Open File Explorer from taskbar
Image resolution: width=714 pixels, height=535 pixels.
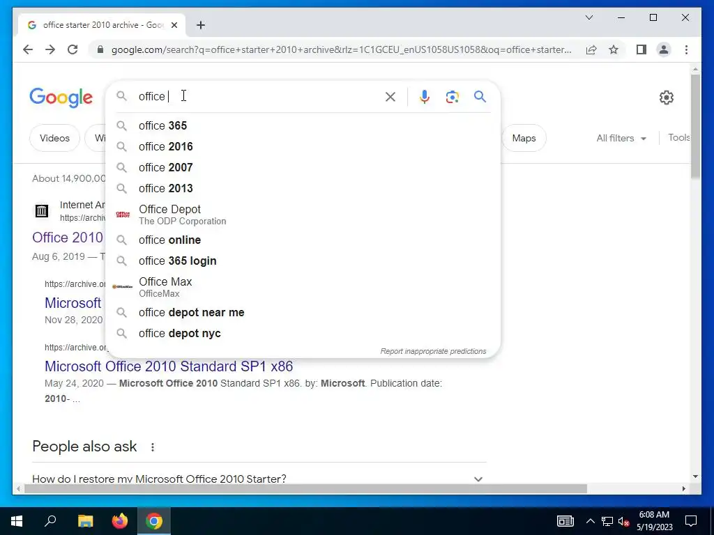coord(85,521)
